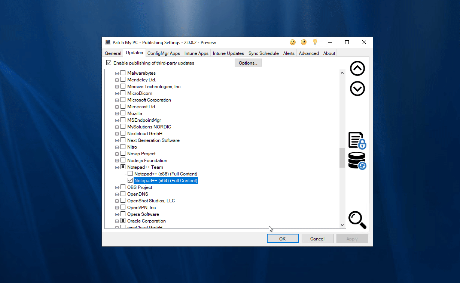Select the MicroDicom row text
This screenshot has width=460, height=283.
click(x=140, y=93)
